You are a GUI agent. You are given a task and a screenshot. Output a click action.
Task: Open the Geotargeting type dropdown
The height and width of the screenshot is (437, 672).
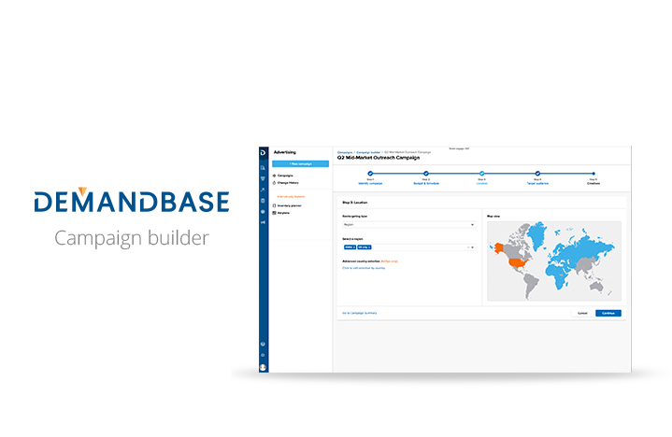pos(408,225)
